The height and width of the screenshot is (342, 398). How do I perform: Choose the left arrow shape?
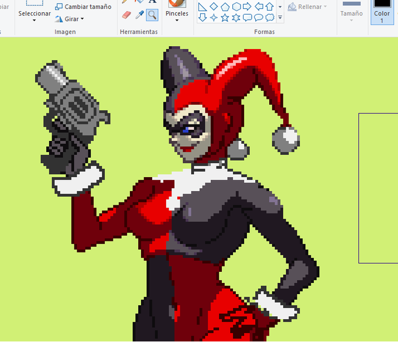pyautogui.click(x=259, y=6)
